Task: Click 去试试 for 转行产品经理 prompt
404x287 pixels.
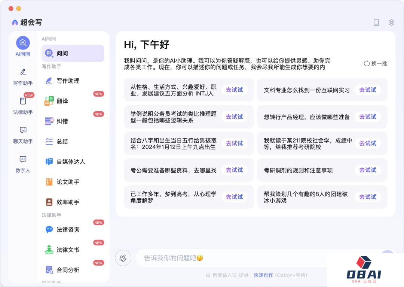Action: tap(368, 117)
